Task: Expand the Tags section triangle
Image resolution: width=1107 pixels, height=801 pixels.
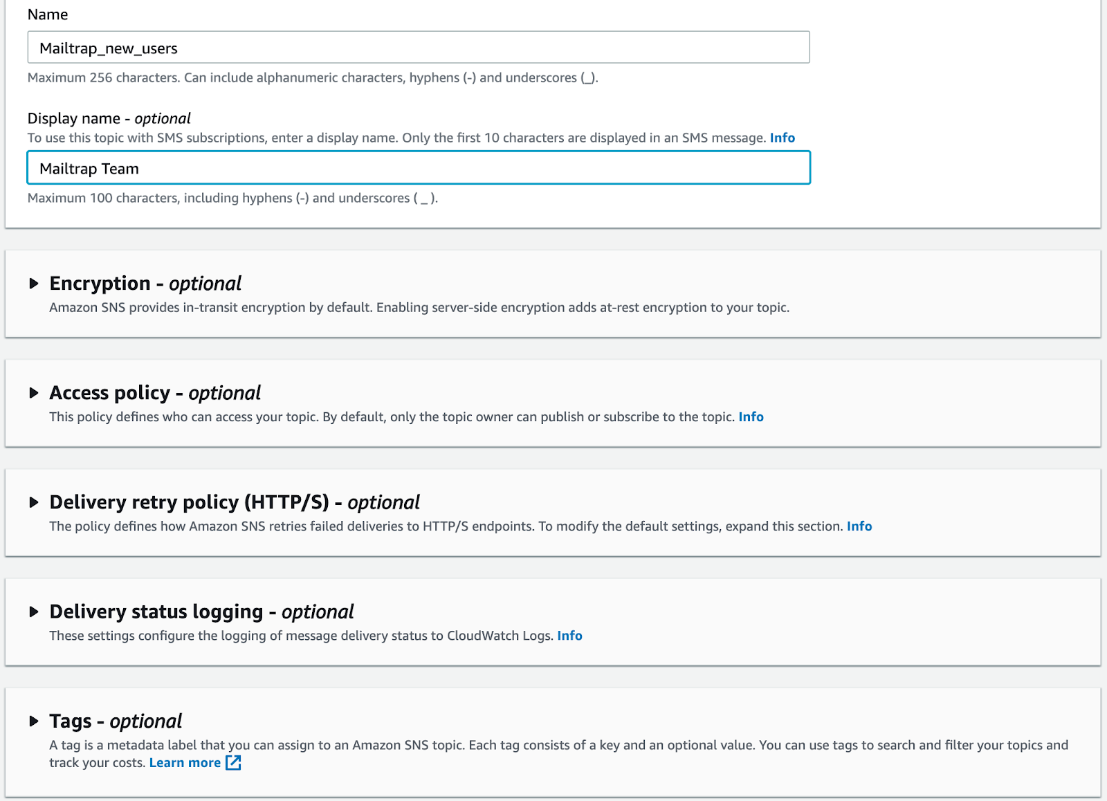Action: [x=33, y=721]
